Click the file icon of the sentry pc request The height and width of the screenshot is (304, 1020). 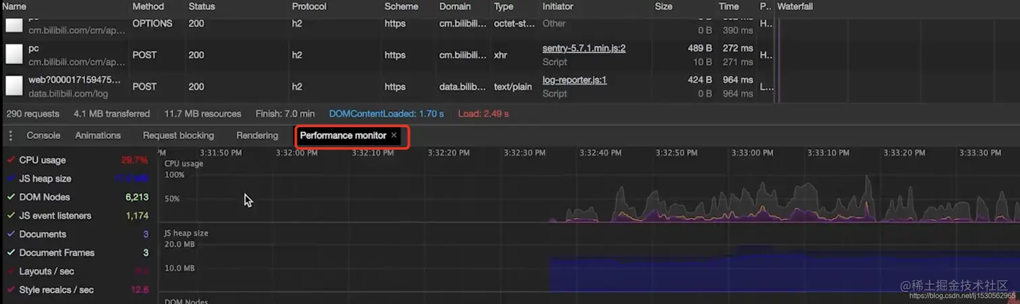tap(14, 54)
